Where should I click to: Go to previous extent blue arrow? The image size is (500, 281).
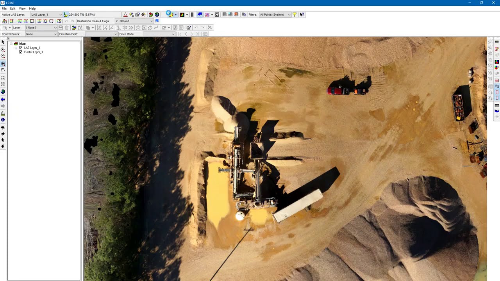coord(3,100)
